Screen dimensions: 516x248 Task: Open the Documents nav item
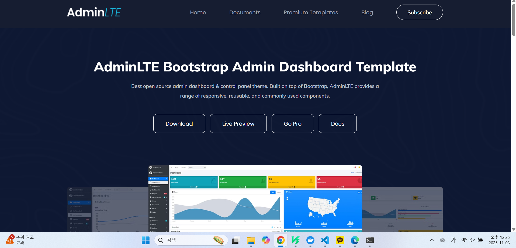pyautogui.click(x=245, y=12)
